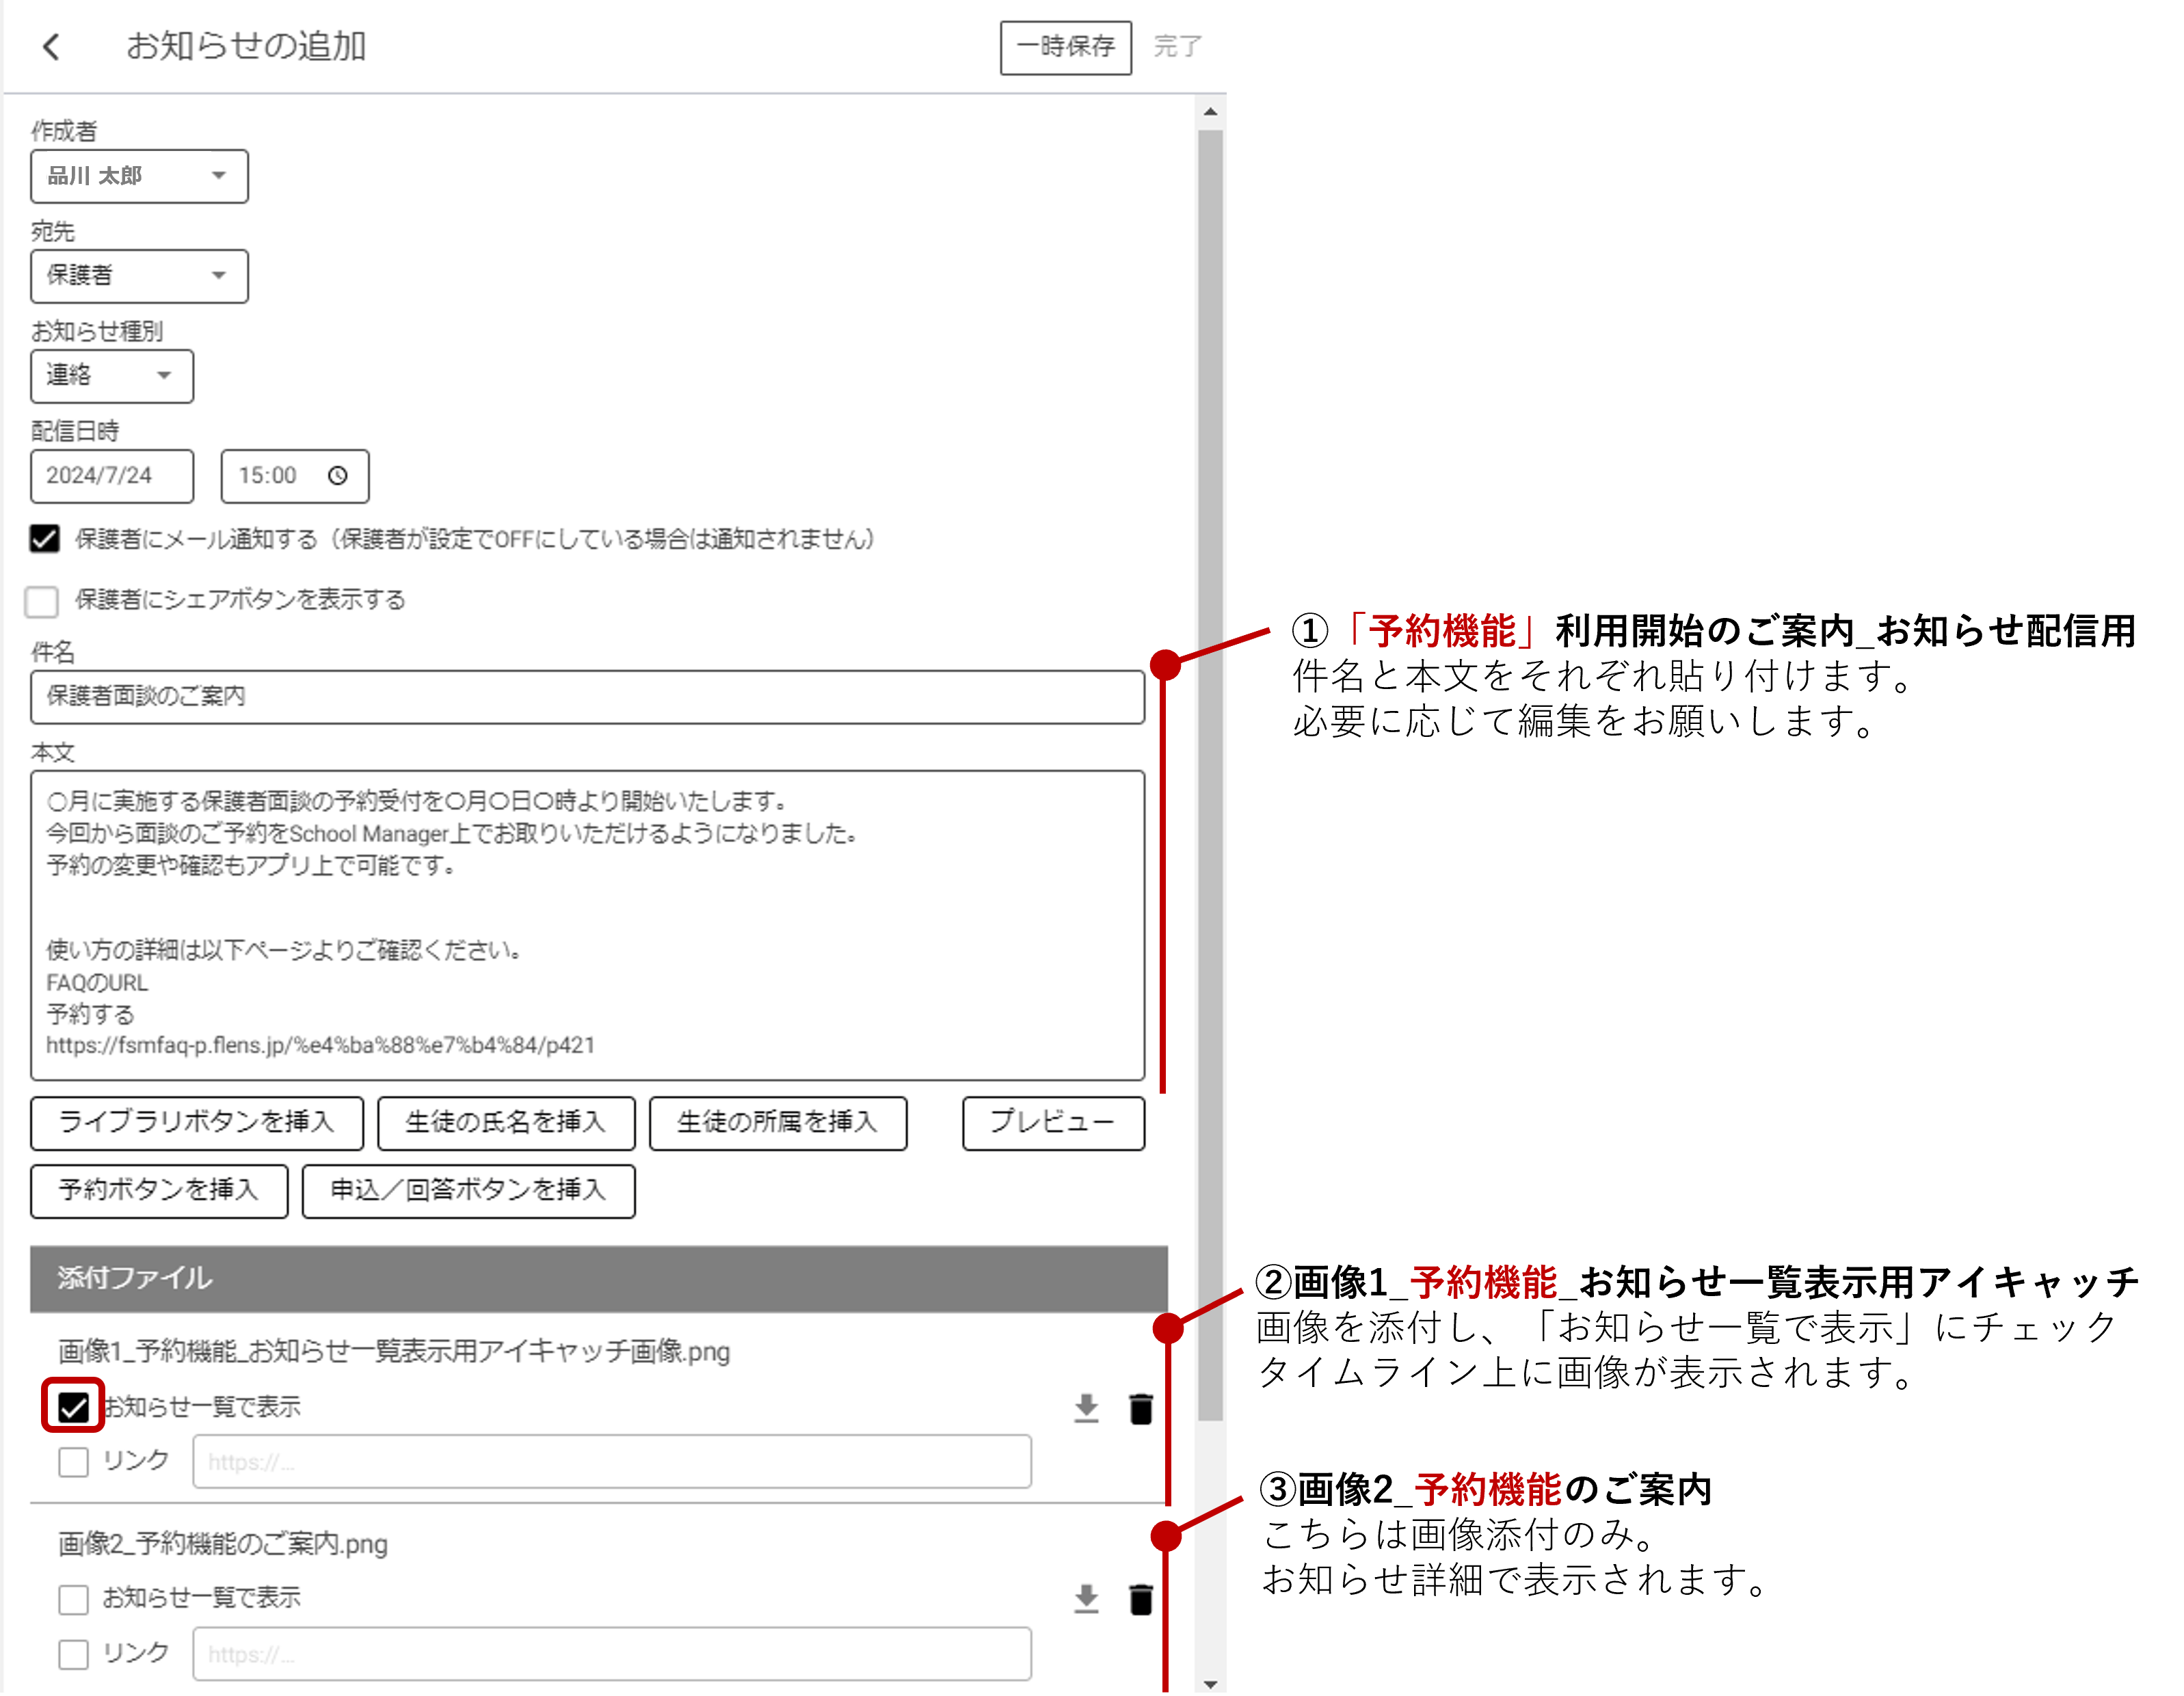Uncheck お知らせ一覧で表示 for 画像1
Image resolution: width=2184 pixels, height=1696 pixels.
tap(73, 1407)
